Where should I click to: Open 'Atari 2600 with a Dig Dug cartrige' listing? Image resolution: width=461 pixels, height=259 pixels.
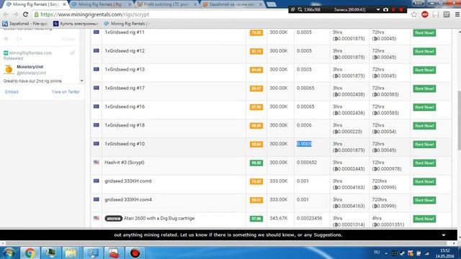[159, 218]
